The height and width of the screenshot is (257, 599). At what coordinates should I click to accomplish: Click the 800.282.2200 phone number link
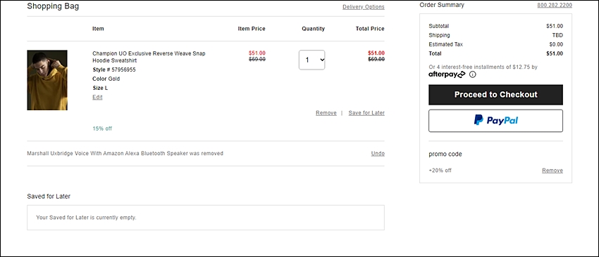pyautogui.click(x=555, y=6)
